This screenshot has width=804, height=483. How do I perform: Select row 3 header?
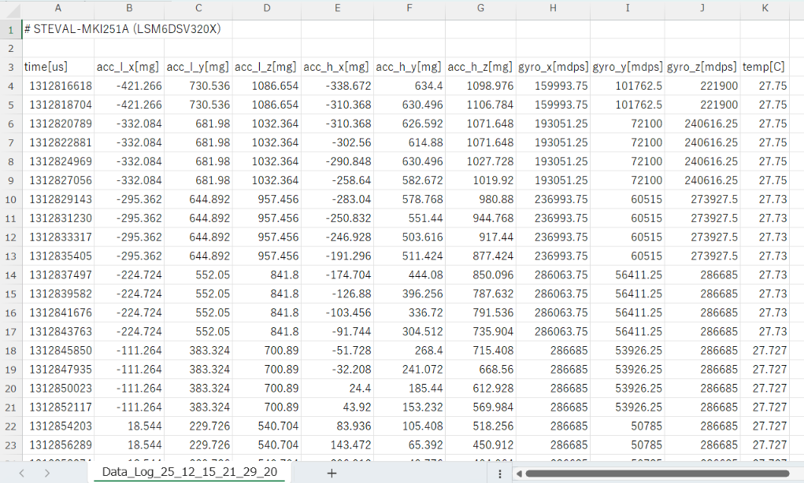[x=11, y=66]
